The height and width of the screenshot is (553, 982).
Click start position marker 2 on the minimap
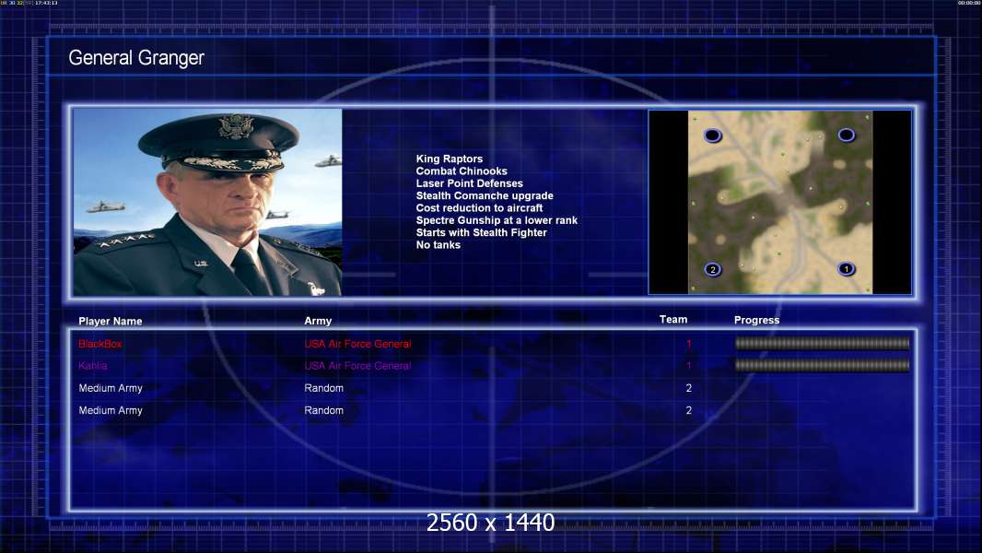tap(712, 269)
